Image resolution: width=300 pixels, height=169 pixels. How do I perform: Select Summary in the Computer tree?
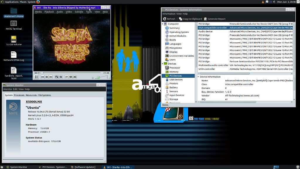click(174, 28)
